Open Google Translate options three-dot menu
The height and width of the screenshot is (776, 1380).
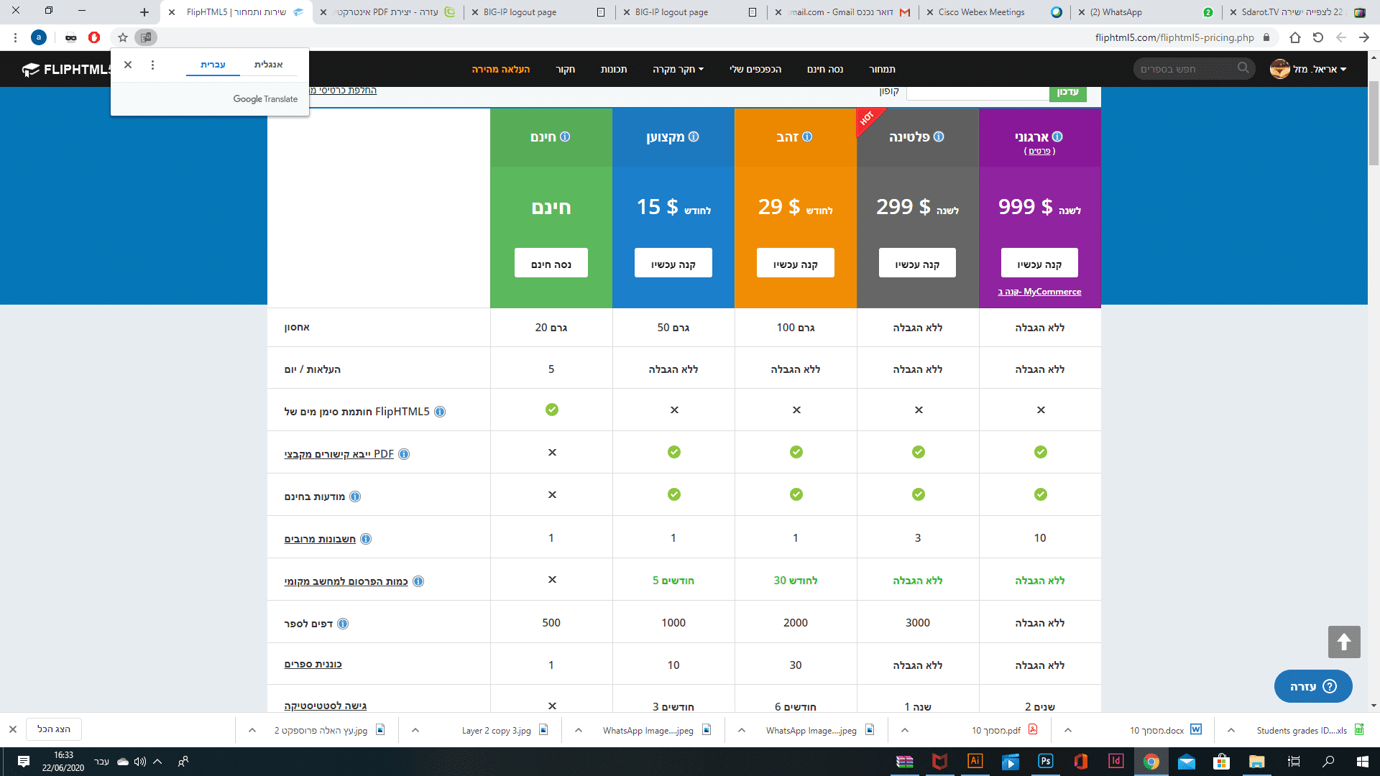pos(152,65)
